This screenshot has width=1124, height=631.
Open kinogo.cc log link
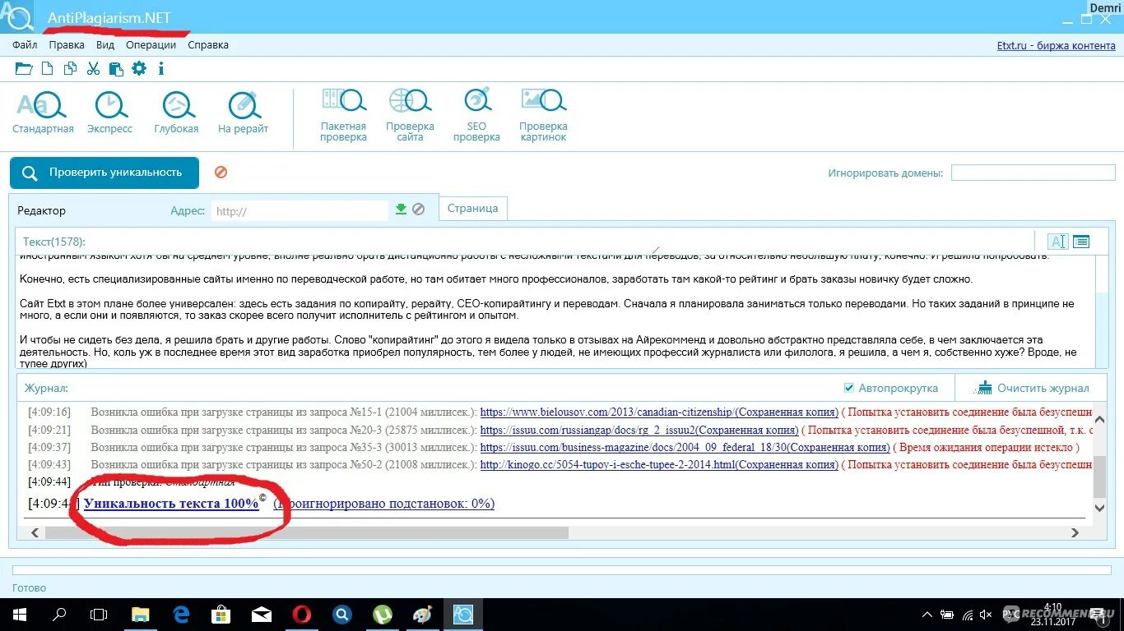point(659,464)
